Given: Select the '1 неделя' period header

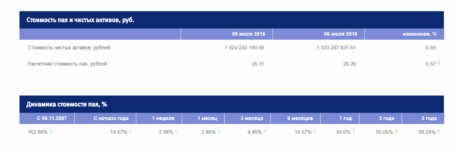Looking at the screenshot, I should coord(163,118).
